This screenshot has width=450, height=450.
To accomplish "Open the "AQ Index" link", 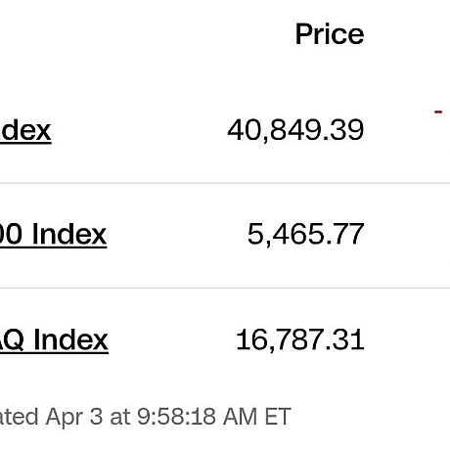I will click(x=54, y=339).
